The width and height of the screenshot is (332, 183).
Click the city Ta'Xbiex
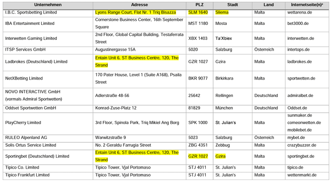(x=224, y=38)
